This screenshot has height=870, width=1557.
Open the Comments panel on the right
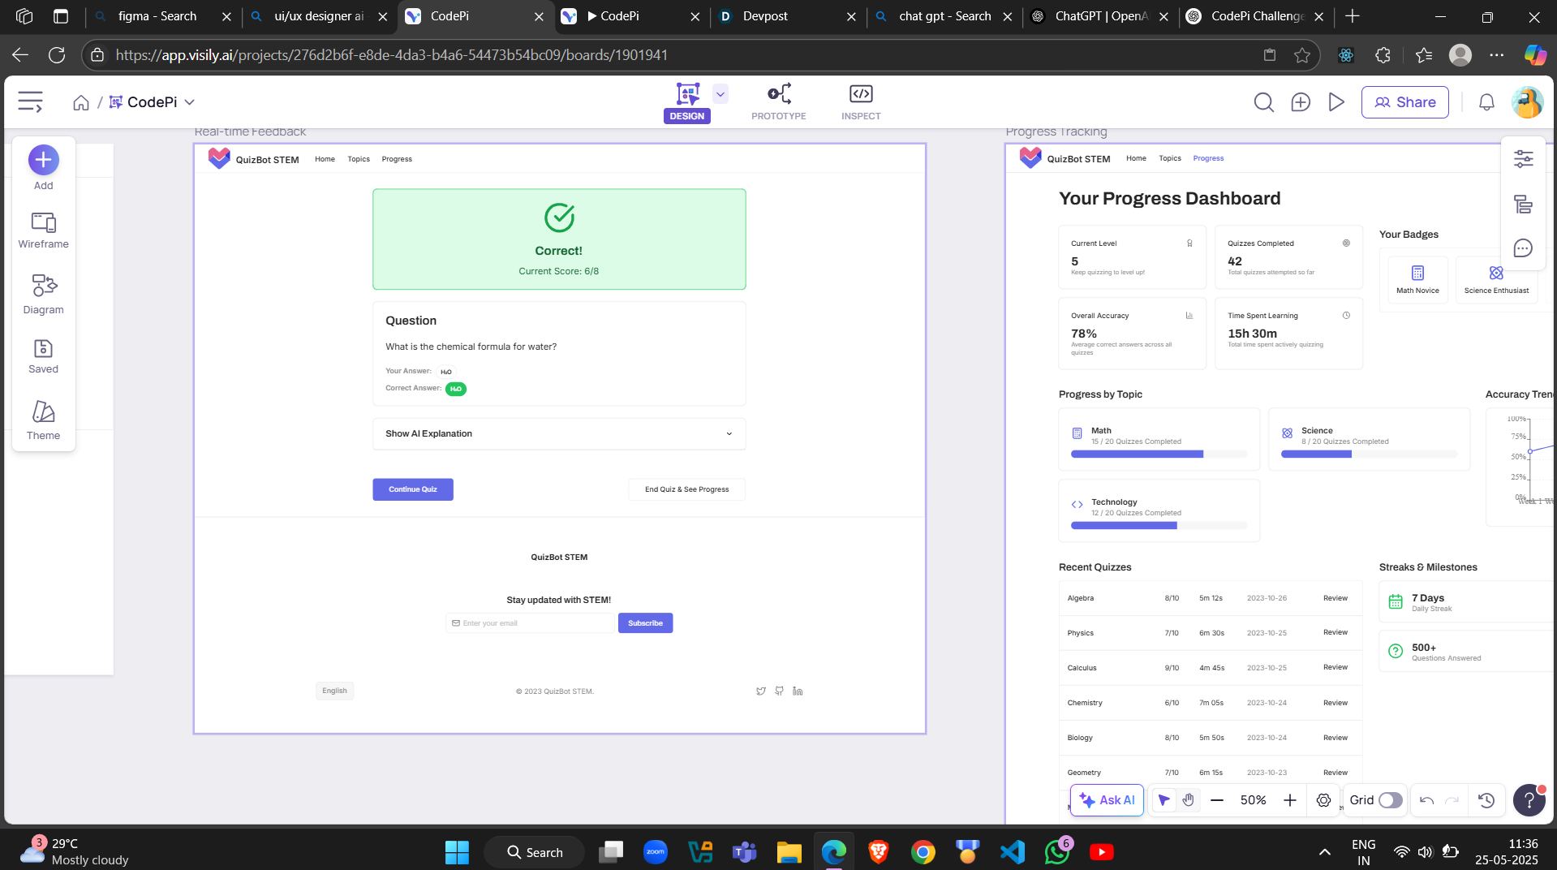(1523, 248)
